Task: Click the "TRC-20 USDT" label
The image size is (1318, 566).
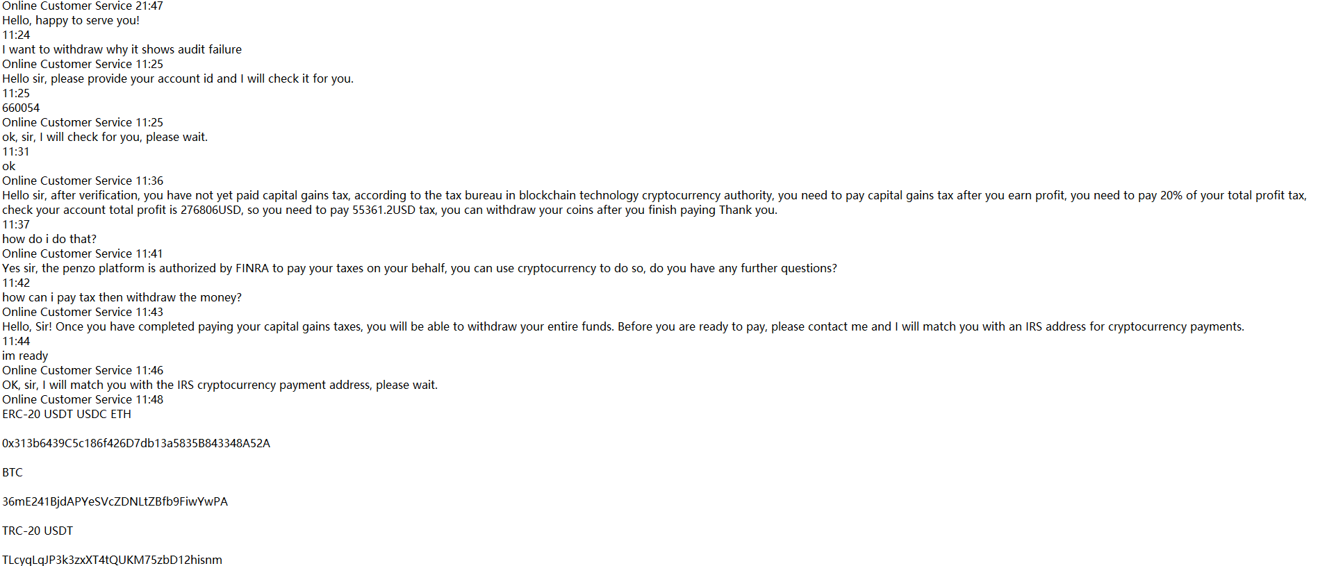Action: tap(38, 531)
